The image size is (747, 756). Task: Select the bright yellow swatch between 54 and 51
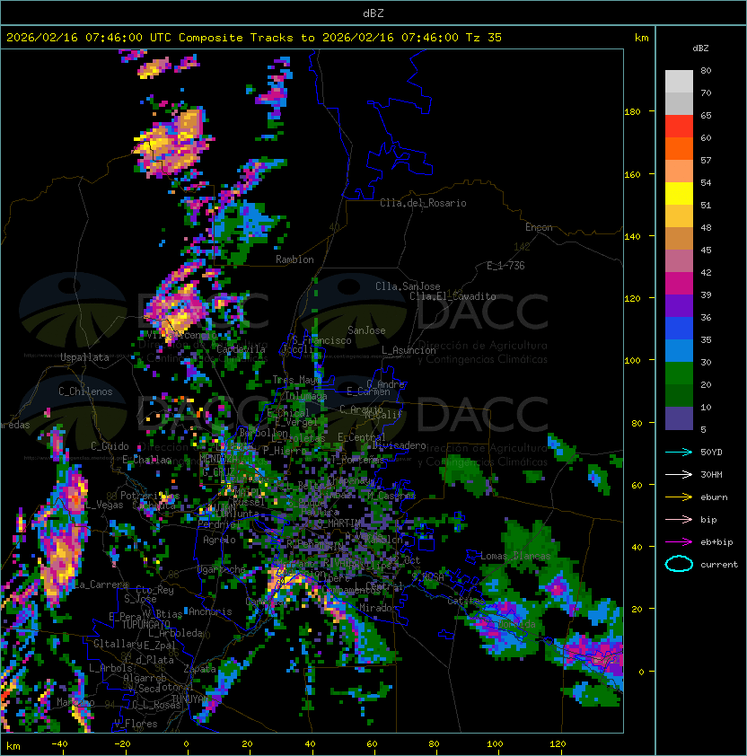[x=679, y=194]
